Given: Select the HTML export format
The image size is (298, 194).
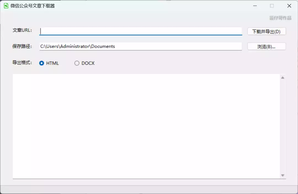Looking at the screenshot, I should click(x=42, y=63).
